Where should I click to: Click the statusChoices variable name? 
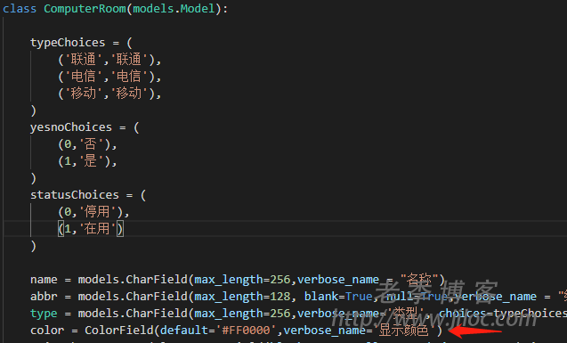[75, 195]
